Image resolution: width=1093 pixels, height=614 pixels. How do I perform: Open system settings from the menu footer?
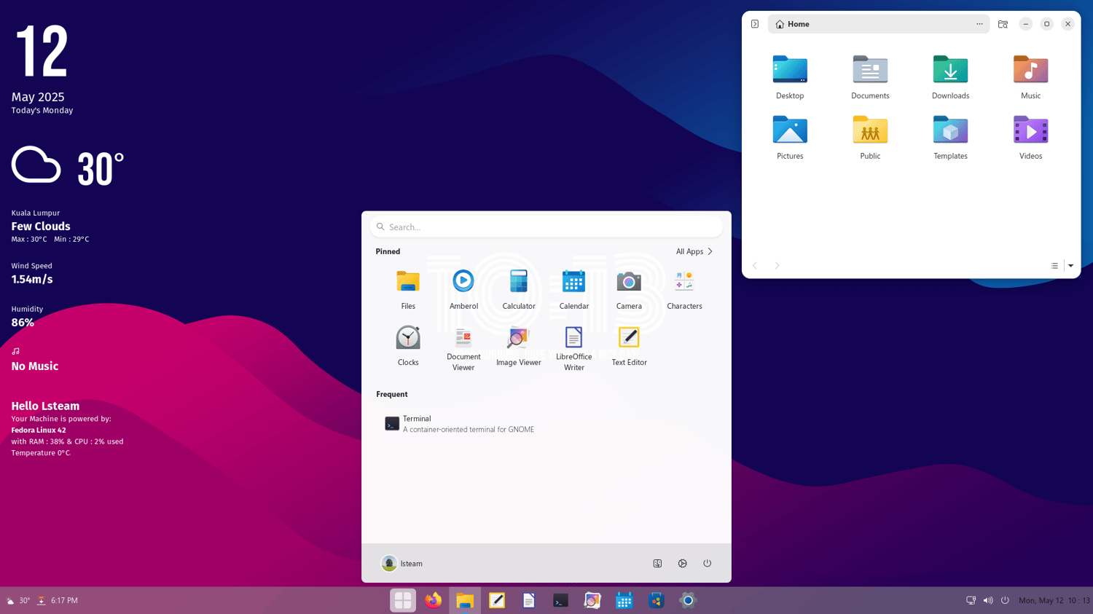[x=682, y=563]
